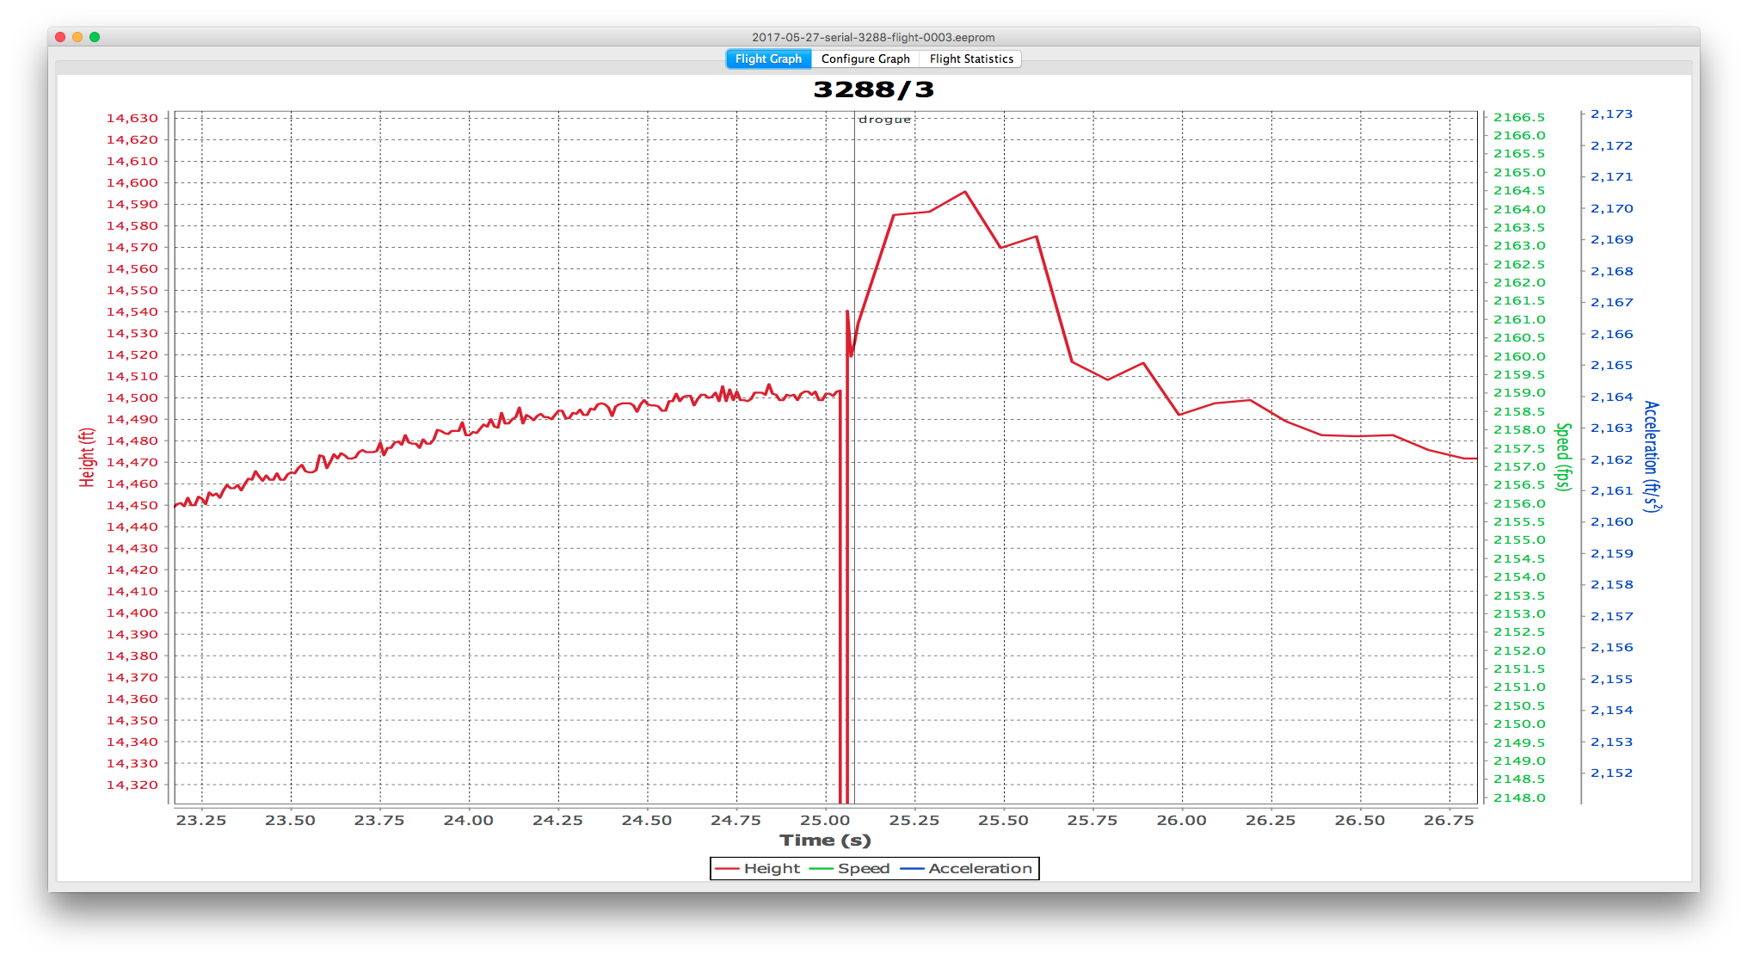Image resolution: width=1748 pixels, height=961 pixels.
Task: Click the Acceleration legend entry
Action: click(980, 869)
